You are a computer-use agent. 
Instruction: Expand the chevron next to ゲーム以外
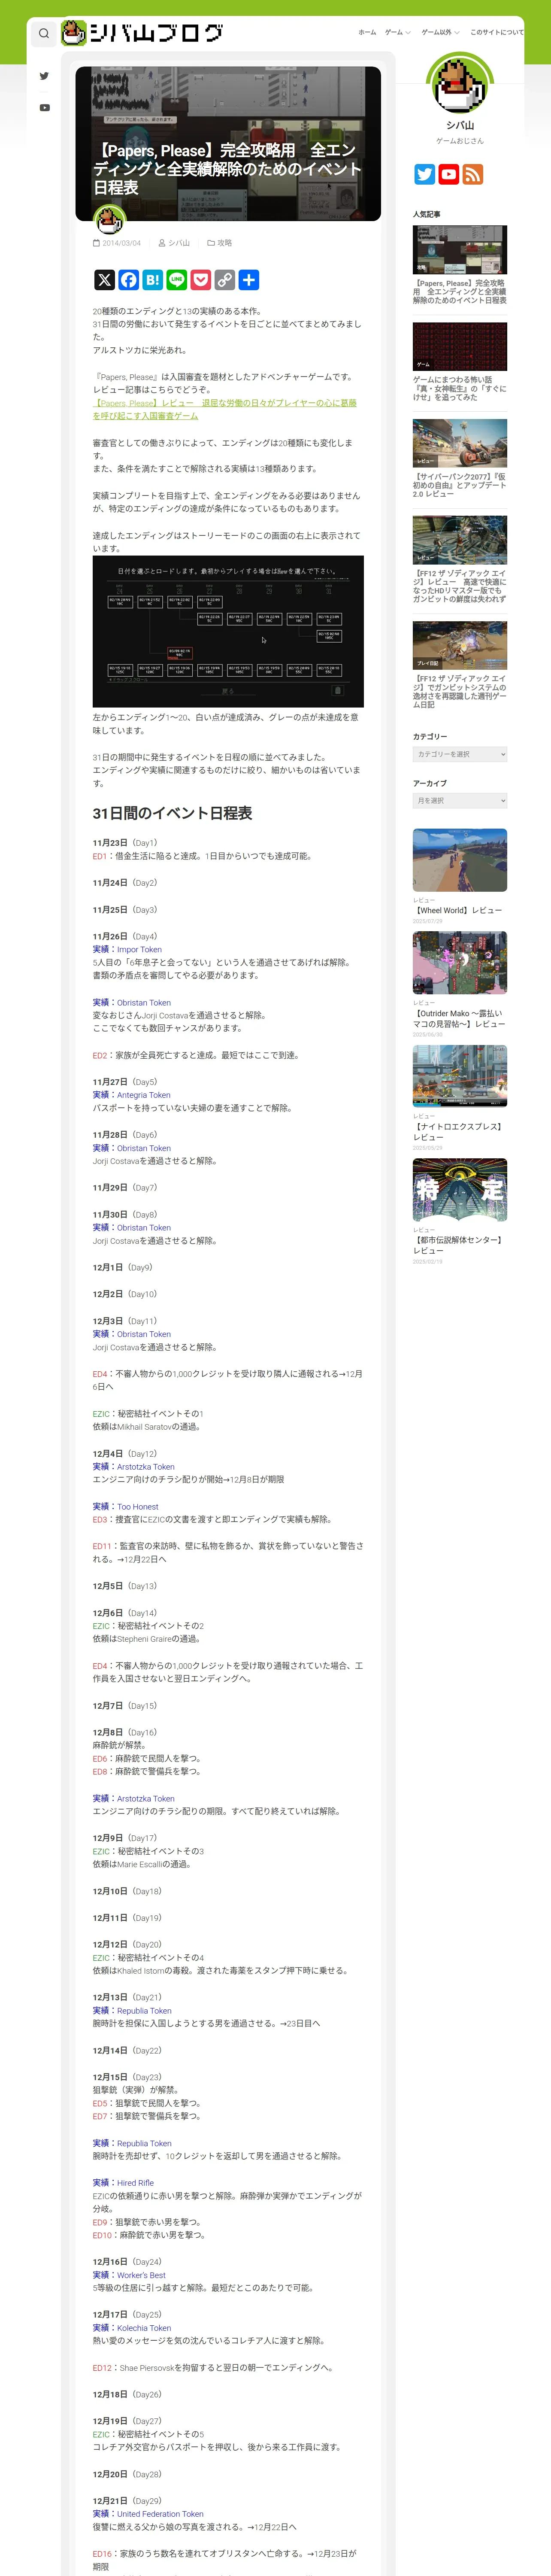[x=457, y=33]
